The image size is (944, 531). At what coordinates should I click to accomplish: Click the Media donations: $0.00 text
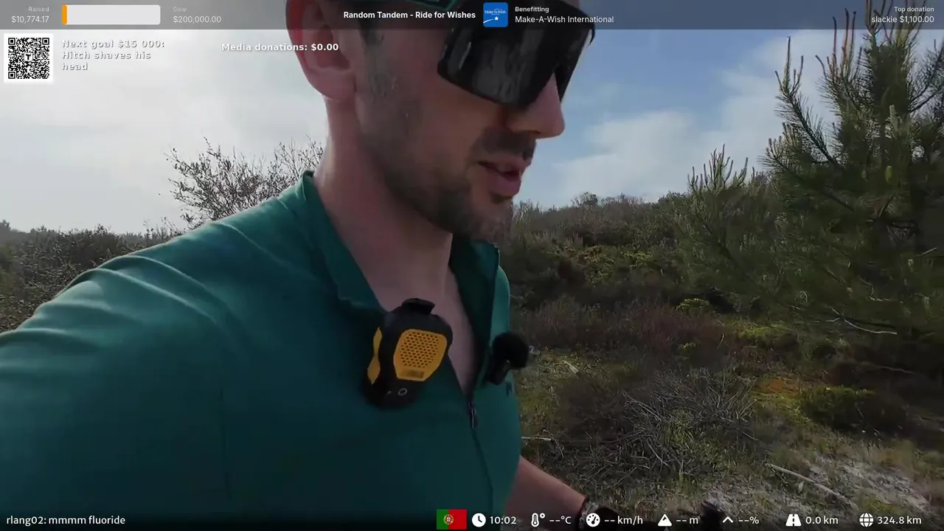[280, 47]
